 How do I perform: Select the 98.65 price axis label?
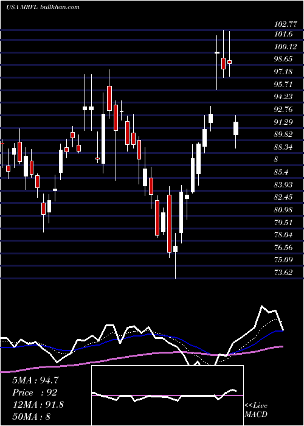[x=283, y=59]
